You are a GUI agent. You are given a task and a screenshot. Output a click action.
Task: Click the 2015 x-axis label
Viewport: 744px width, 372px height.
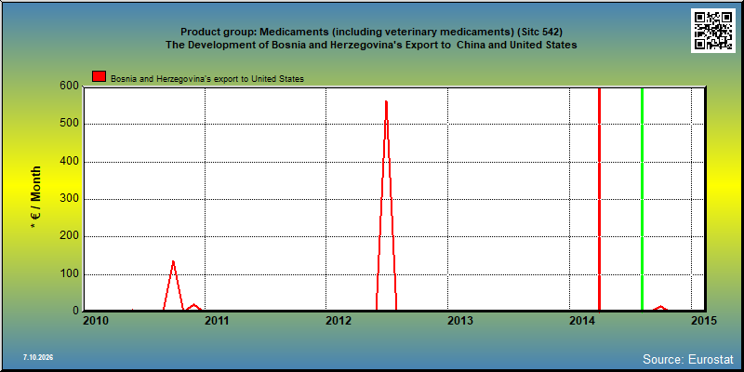tap(703, 321)
